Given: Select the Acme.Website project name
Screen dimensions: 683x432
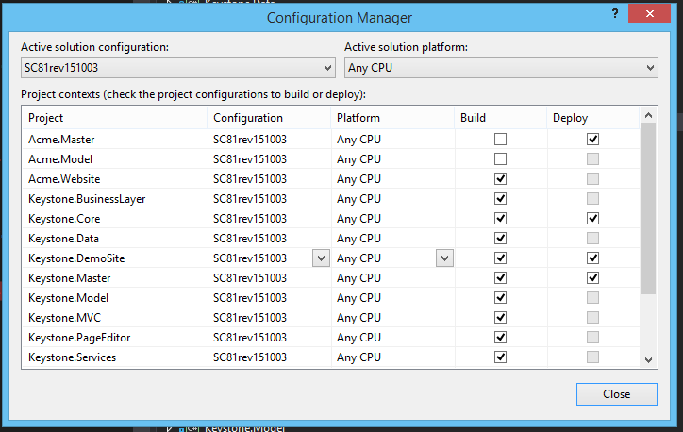Looking at the screenshot, I should (64, 179).
